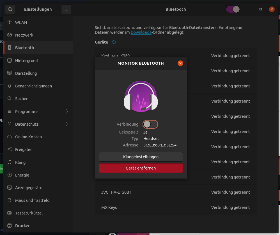
Task: Open the search icon in Einstellungen header
Action: click(x=10, y=9)
